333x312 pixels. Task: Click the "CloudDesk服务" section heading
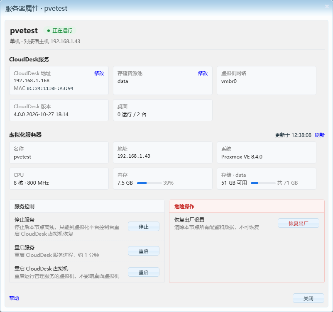tap(29, 59)
